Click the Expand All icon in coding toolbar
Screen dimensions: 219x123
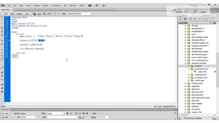[2, 35]
